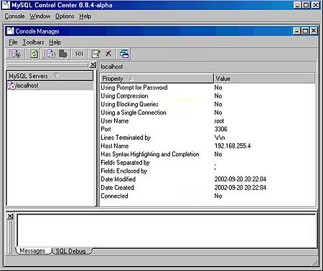Select the Using a Single Connection property

134,113
